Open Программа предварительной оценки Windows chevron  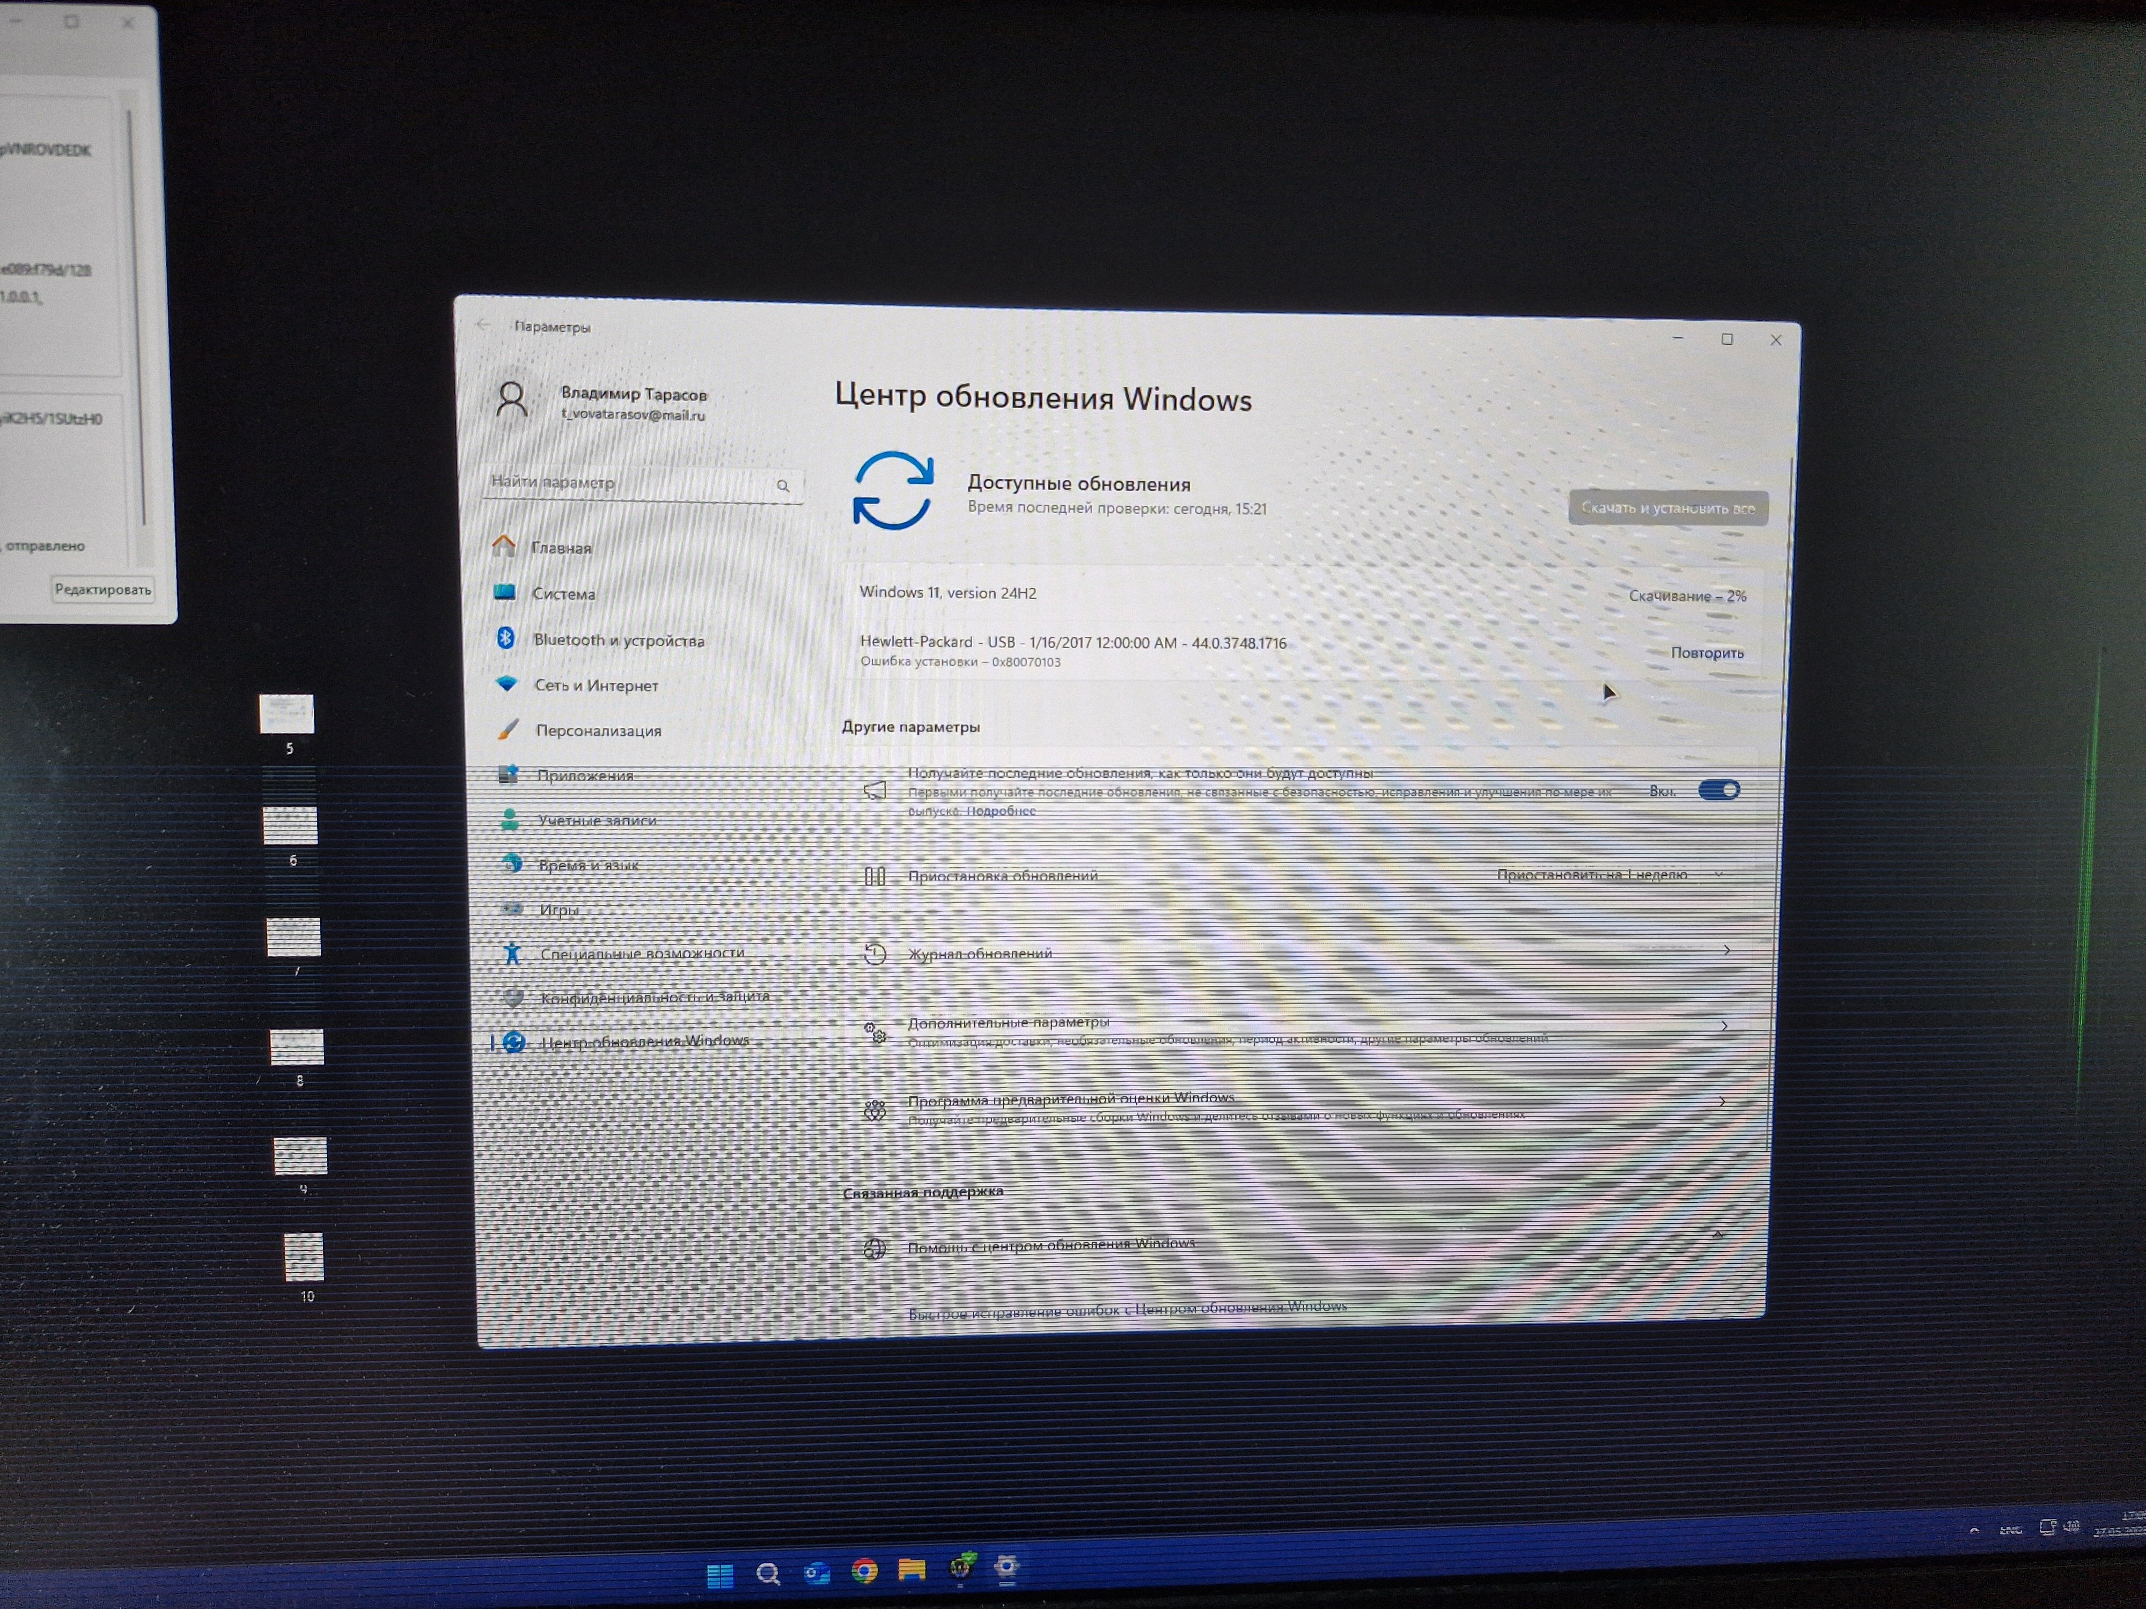pyautogui.click(x=1722, y=1101)
